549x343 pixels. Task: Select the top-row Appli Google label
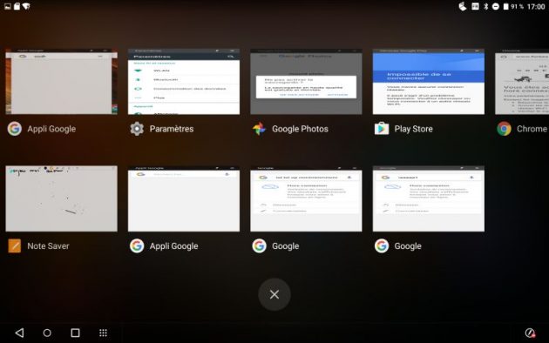51,129
